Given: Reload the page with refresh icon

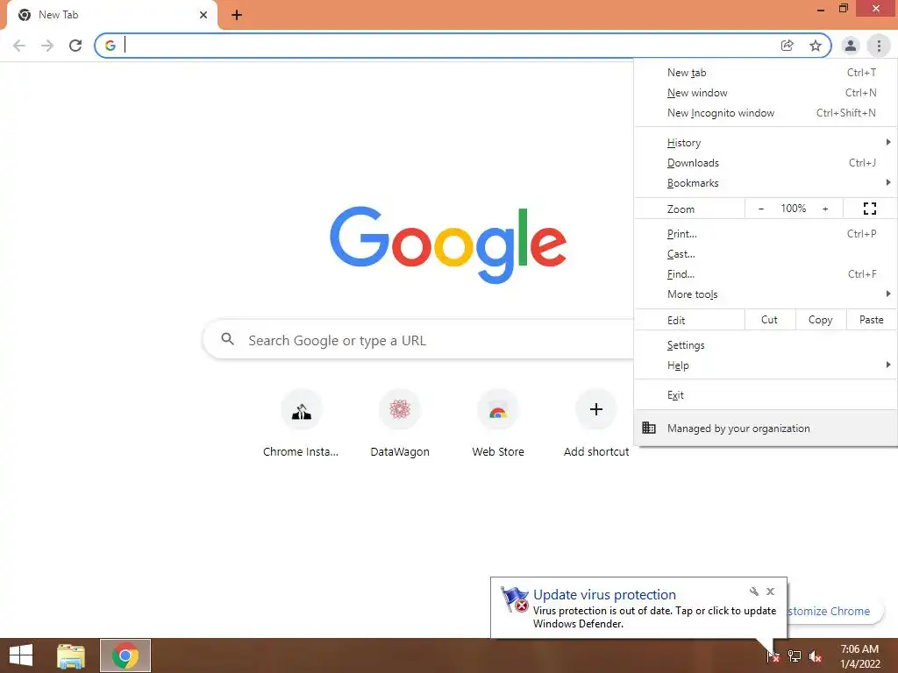Looking at the screenshot, I should tap(75, 46).
